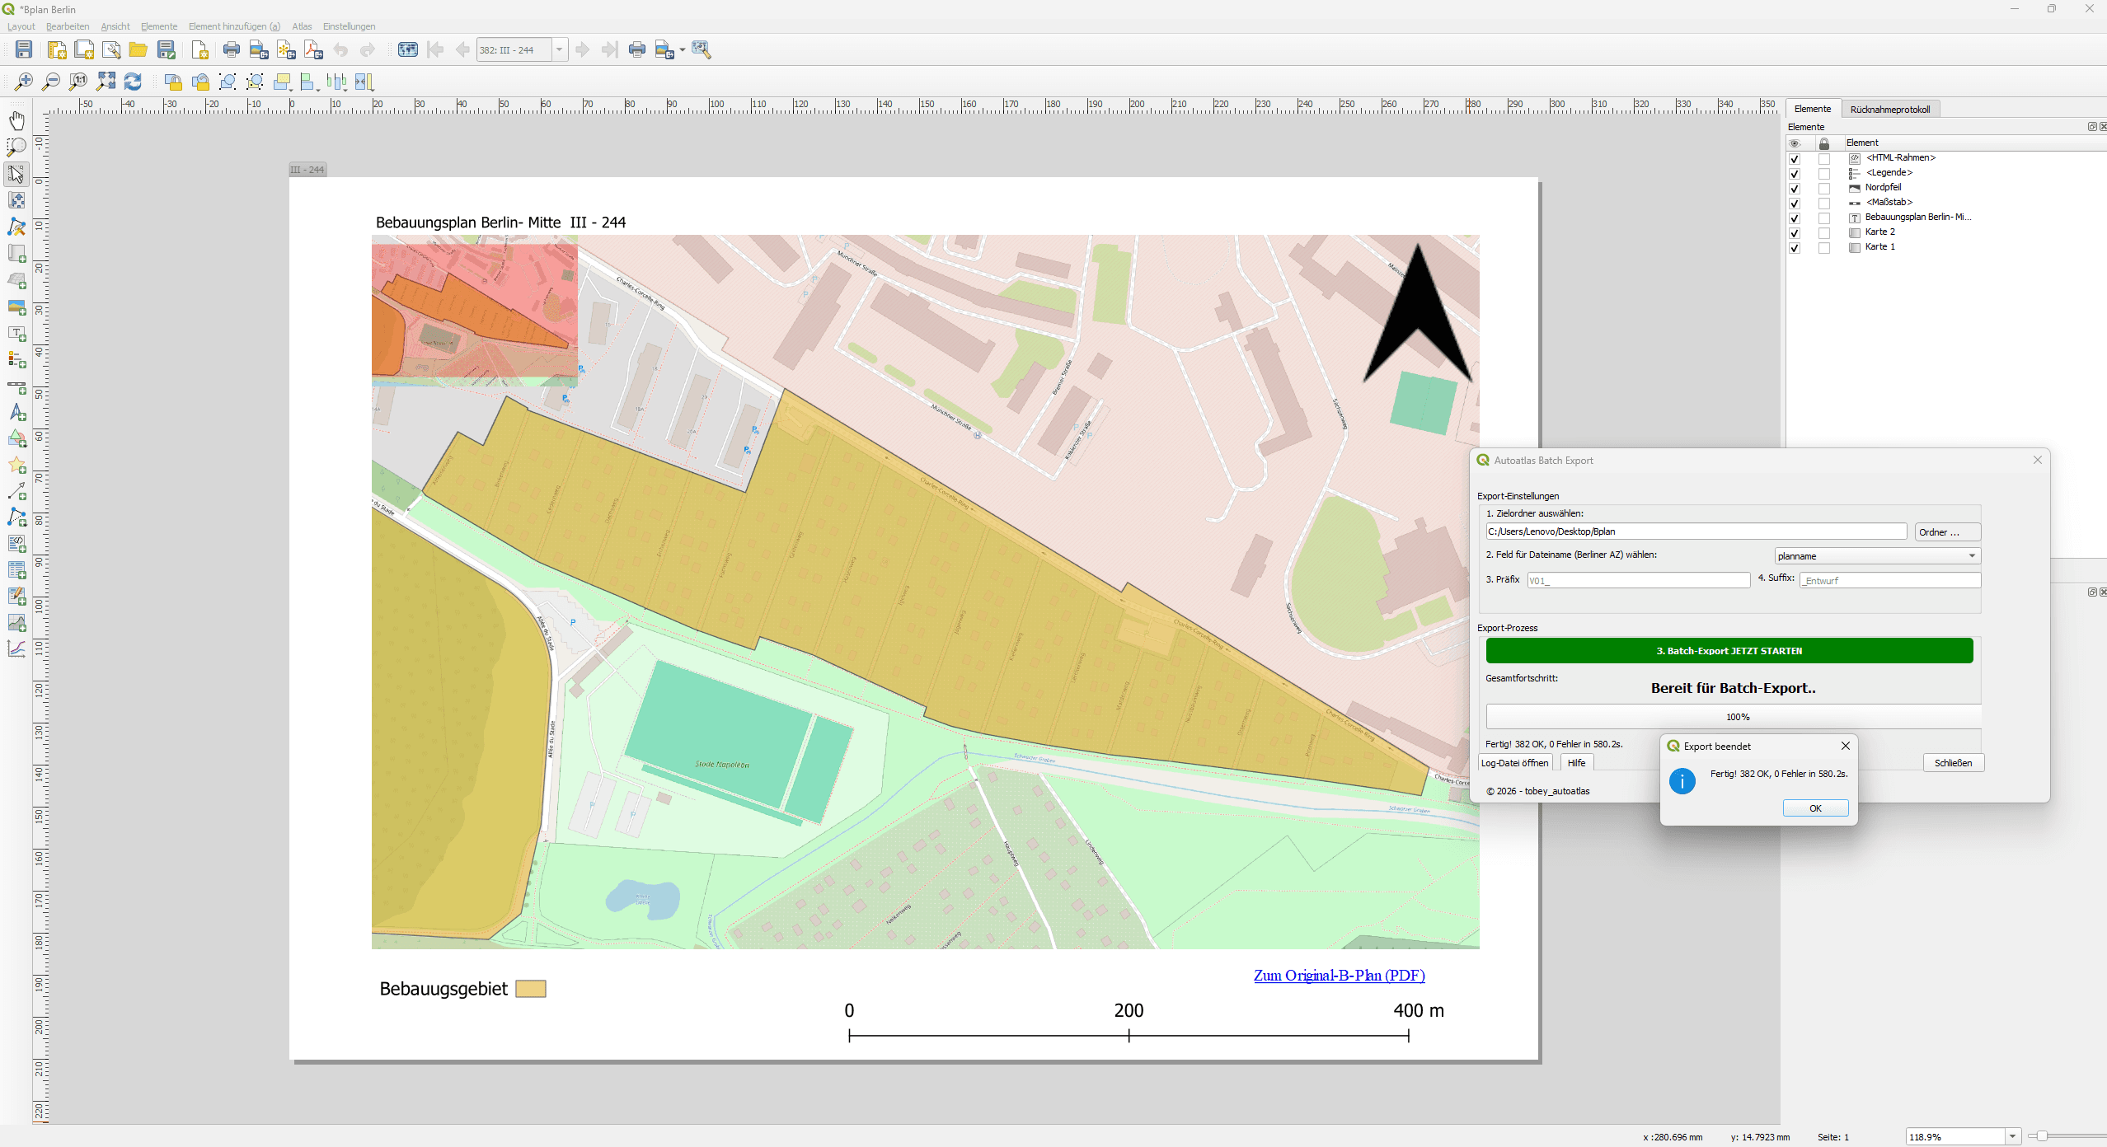This screenshot has height=1147, width=2107.
Task: Toggle visibility of the Karte 2 item
Action: pos(1795,233)
